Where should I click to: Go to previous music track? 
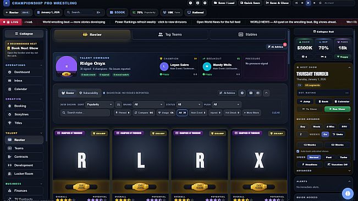(x=302, y=3)
